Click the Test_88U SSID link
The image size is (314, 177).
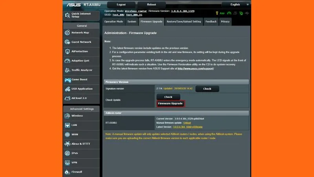[118, 15]
